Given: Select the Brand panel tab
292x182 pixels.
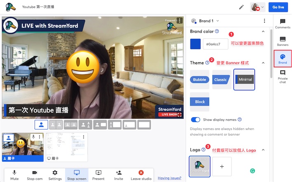Looking at the screenshot, I should (x=283, y=59).
